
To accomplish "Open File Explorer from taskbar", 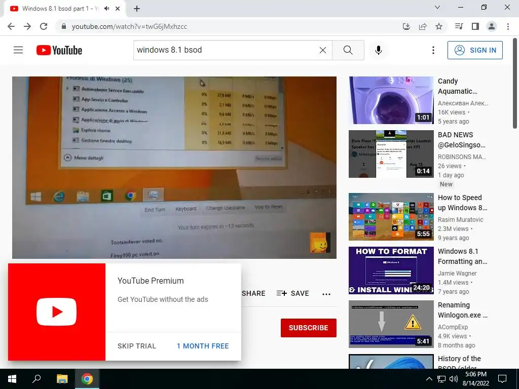I will 62,379.
